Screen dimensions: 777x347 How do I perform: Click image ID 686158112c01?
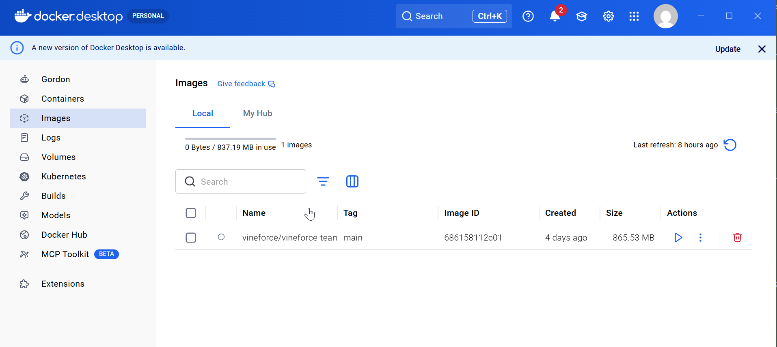point(473,238)
